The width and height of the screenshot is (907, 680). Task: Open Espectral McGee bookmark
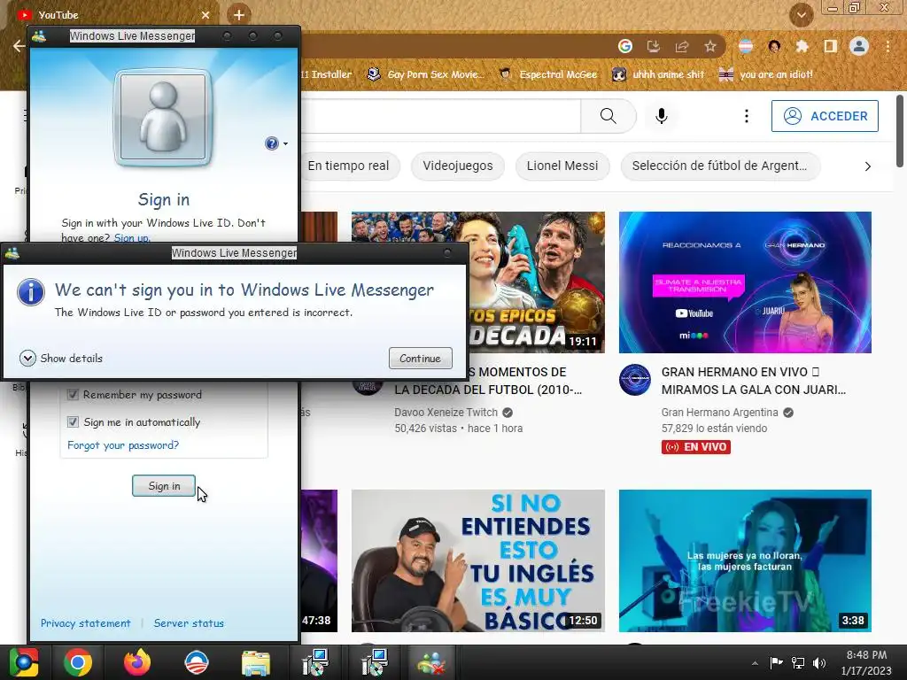[x=547, y=74]
